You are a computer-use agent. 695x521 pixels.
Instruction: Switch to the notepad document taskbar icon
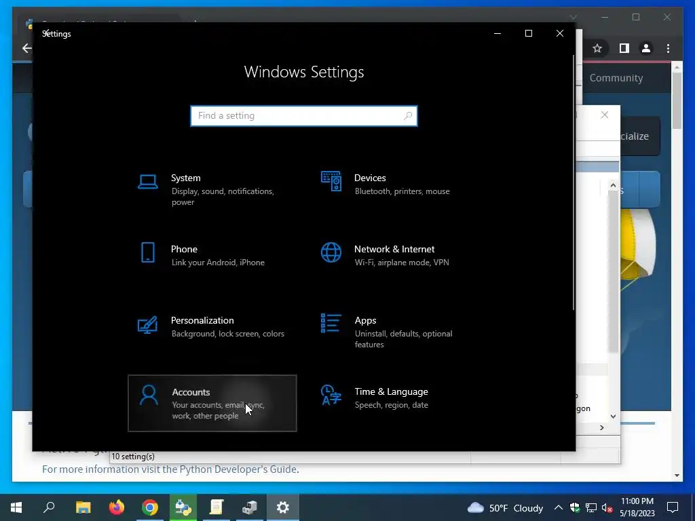click(217, 507)
